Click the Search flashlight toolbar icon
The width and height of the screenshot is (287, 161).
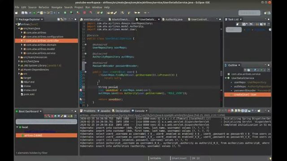[115, 13]
